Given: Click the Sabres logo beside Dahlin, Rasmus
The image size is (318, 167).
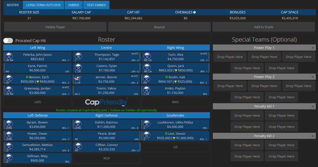Looking at the screenshot, I should [78, 123].
